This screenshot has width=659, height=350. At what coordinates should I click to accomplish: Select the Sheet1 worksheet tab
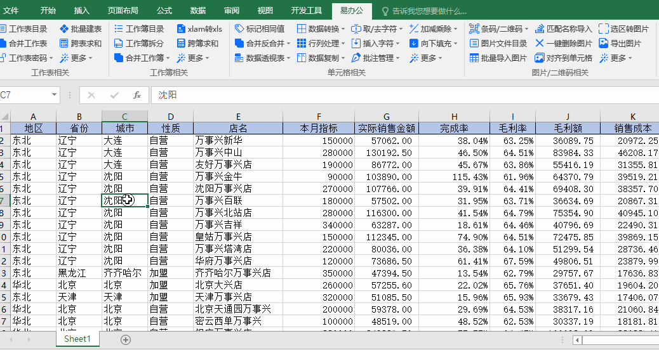pos(77,339)
